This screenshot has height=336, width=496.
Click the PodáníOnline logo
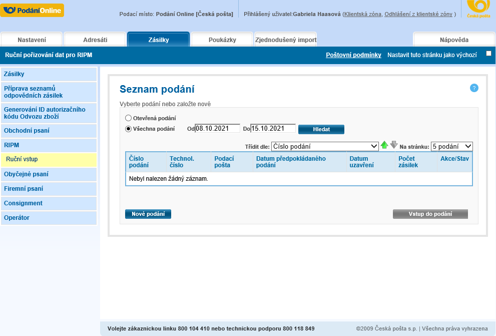click(x=32, y=10)
